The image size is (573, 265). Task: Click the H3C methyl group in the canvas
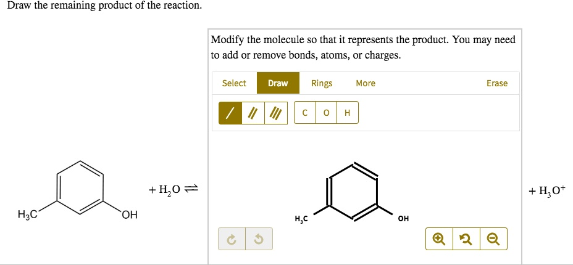[x=301, y=219]
